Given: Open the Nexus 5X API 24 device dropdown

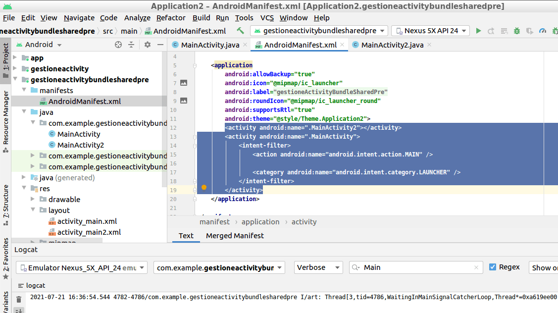Looking at the screenshot, I should 431,31.
